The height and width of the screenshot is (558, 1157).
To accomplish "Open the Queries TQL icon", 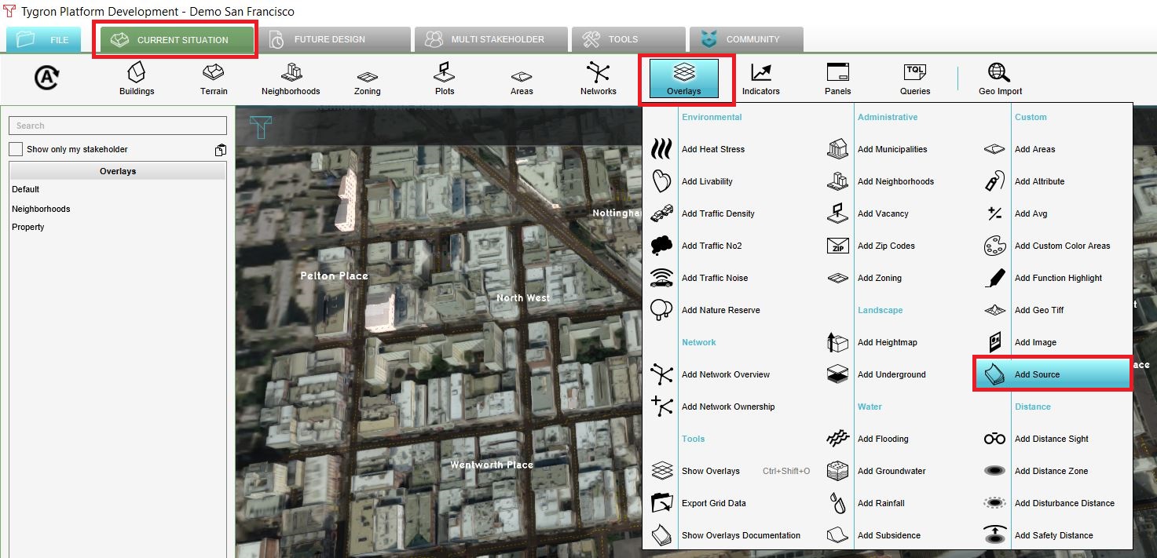I will [914, 78].
